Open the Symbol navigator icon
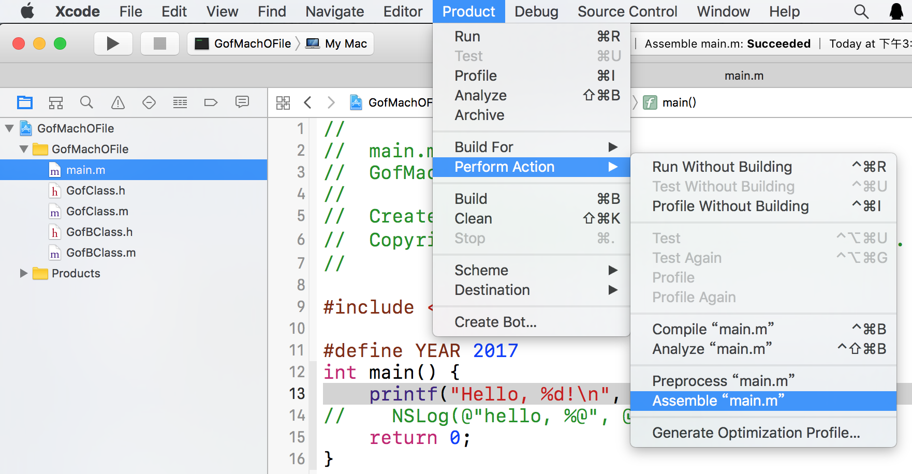Viewport: 912px width, 474px height. click(x=56, y=102)
